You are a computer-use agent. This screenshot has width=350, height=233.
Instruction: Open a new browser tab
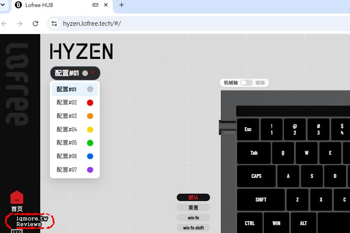tap(122, 5)
